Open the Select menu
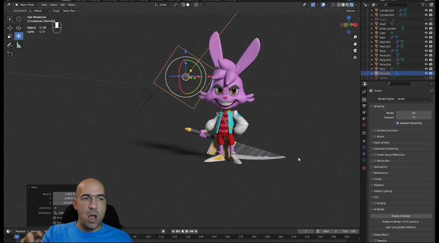The image size is (439, 243). pyautogui.click(x=54, y=5)
